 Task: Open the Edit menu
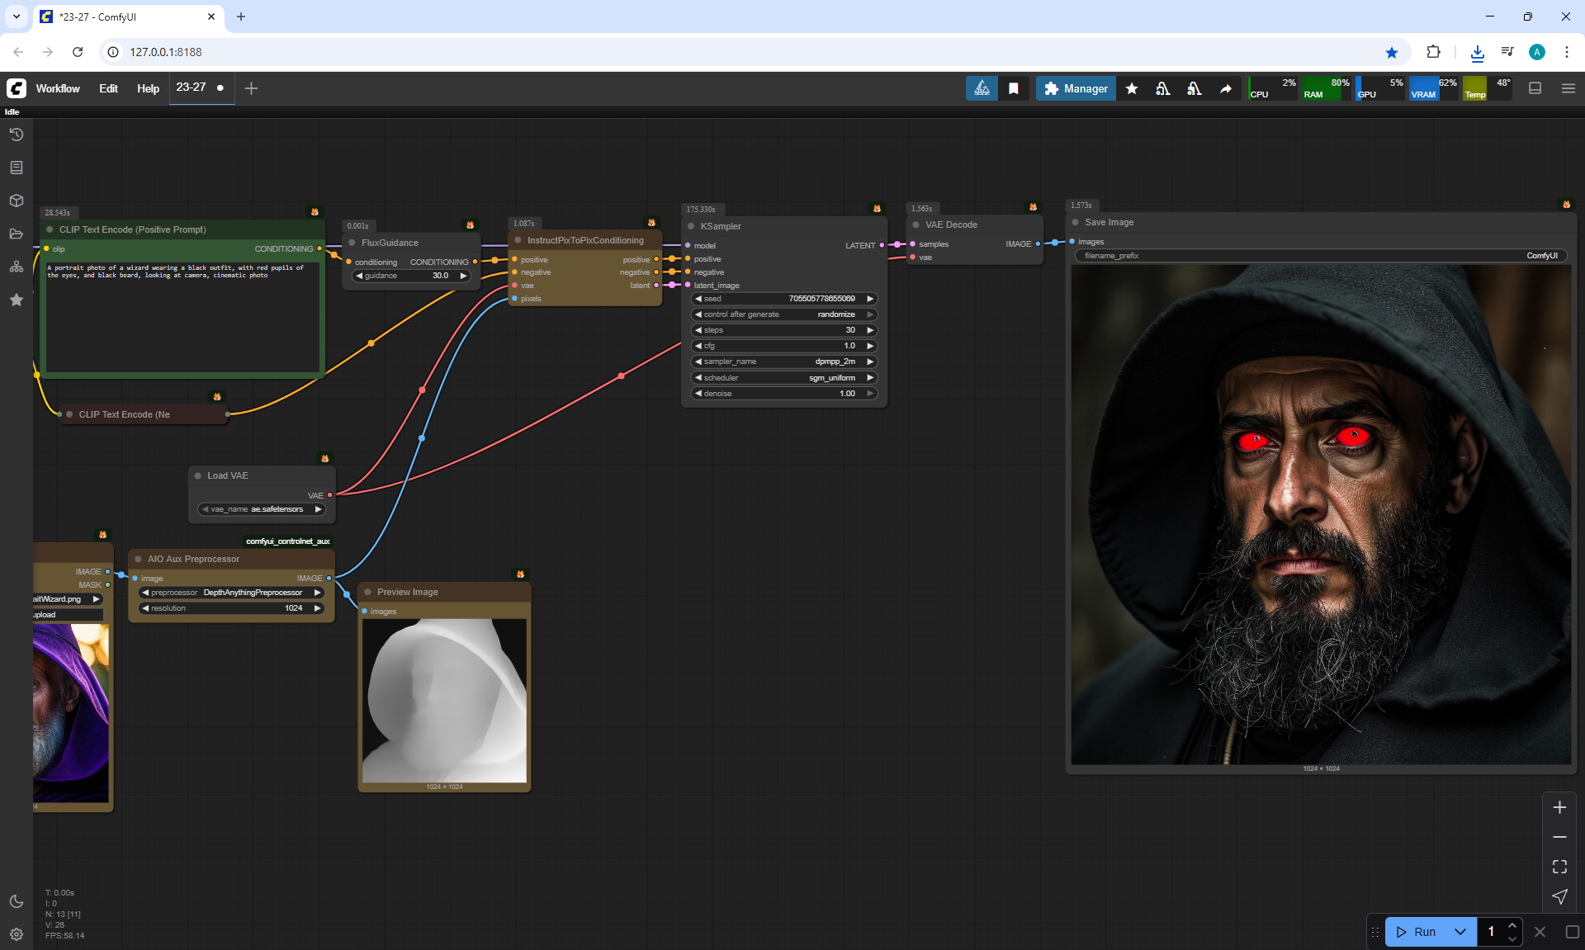108,88
